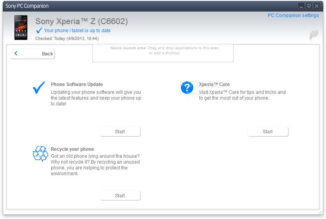Minimize the Sony PC Companion window
This screenshot has width=326, height=219.
[x=301, y=6]
